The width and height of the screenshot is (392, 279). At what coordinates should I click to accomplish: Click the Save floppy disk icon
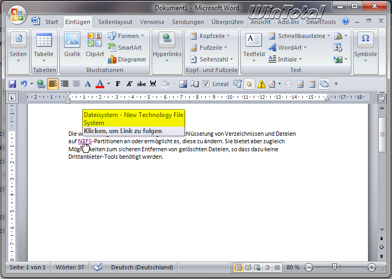12,84
